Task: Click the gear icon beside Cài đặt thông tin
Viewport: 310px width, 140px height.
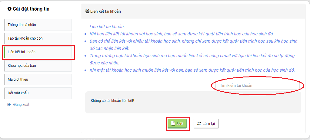Action: coord(9,9)
